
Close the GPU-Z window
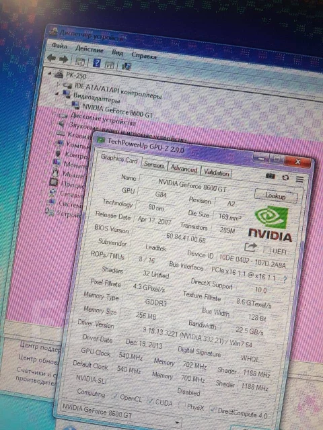tap(299, 161)
